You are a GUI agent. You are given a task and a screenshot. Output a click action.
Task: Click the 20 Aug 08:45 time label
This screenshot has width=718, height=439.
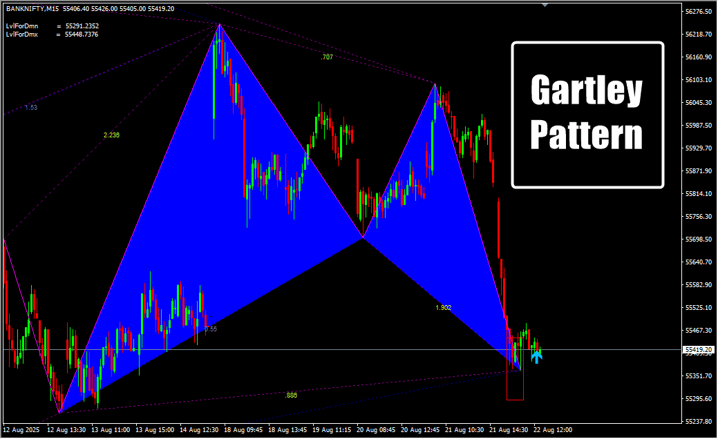tap(376, 429)
